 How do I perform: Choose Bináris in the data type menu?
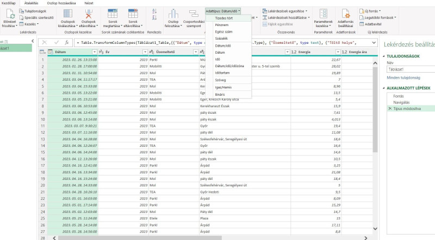[228, 95]
